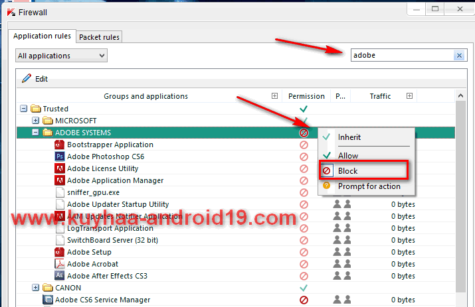The image size is (475, 307).
Task: Click the scrollbar up arrow
Action: tap(460, 95)
